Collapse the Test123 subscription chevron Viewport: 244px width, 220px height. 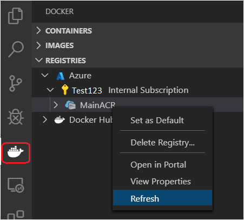50,90
